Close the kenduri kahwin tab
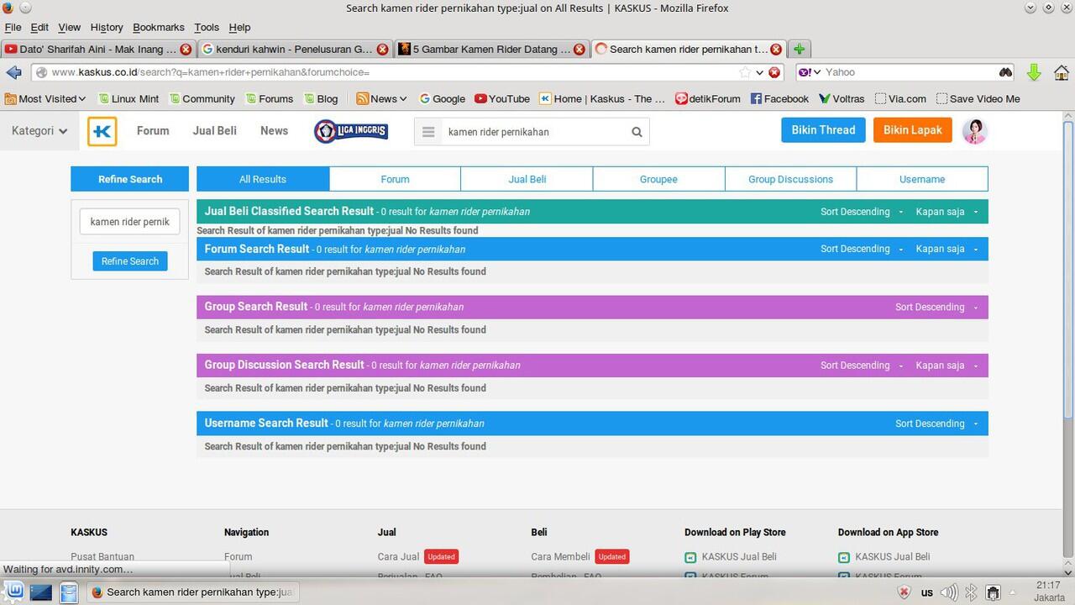 click(383, 50)
